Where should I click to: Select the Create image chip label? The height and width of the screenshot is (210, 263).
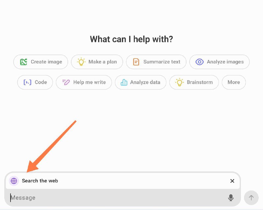point(46,62)
